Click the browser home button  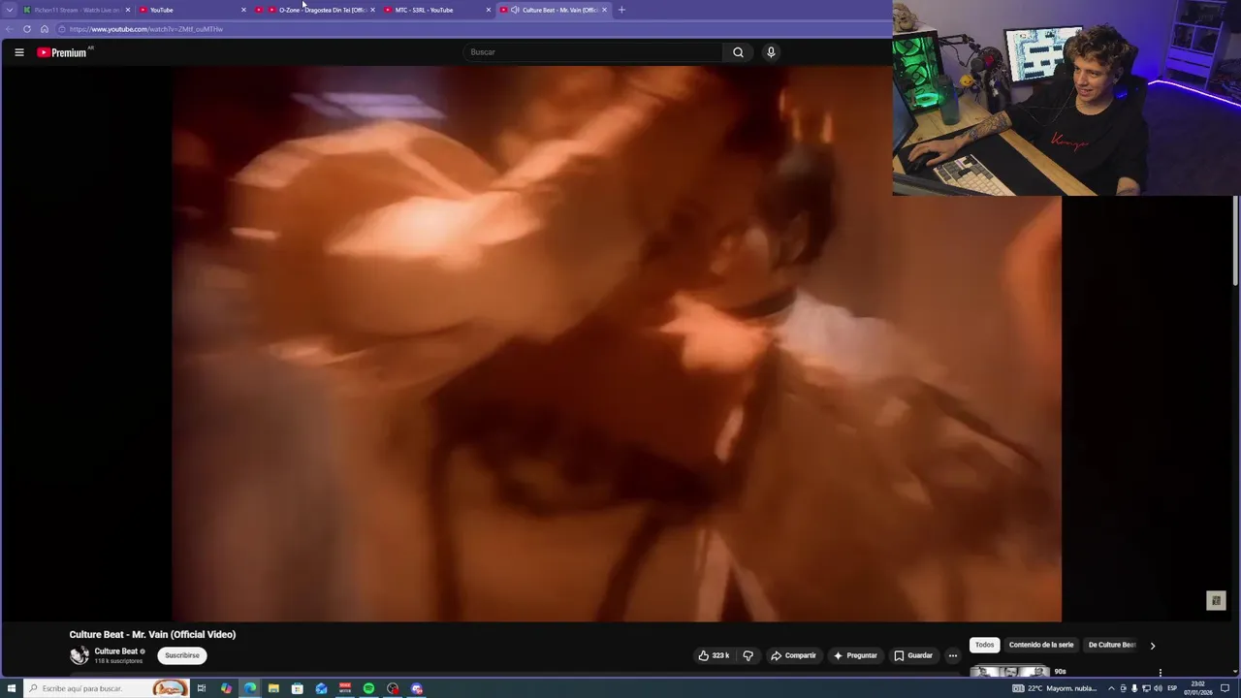point(45,29)
